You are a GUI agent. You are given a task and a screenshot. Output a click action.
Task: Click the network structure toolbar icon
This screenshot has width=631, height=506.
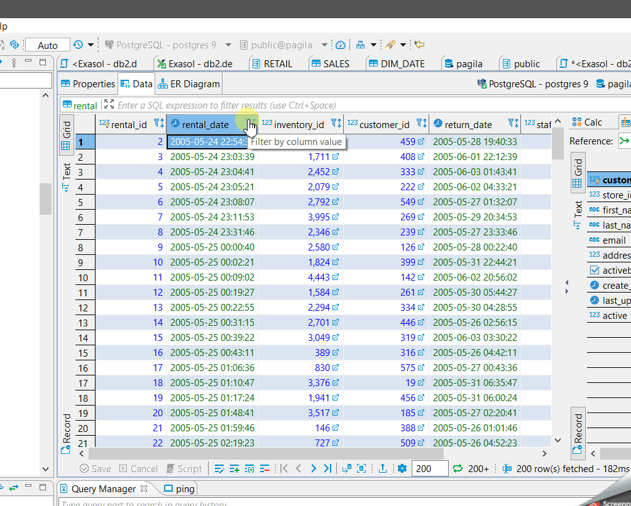[x=360, y=45]
